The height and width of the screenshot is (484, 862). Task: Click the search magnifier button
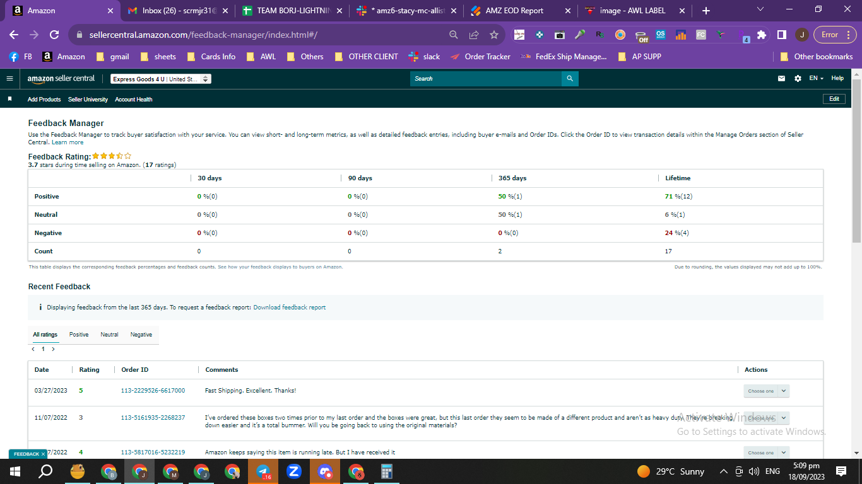coord(570,78)
